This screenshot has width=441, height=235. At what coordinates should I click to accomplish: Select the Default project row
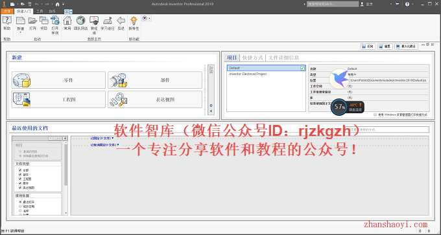pyautogui.click(x=266, y=68)
